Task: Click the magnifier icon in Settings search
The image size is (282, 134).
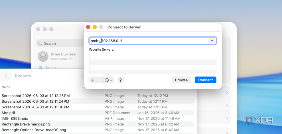Action: 40,44
